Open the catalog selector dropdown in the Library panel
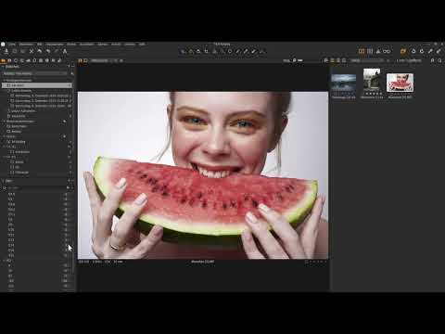 click(x=34, y=73)
